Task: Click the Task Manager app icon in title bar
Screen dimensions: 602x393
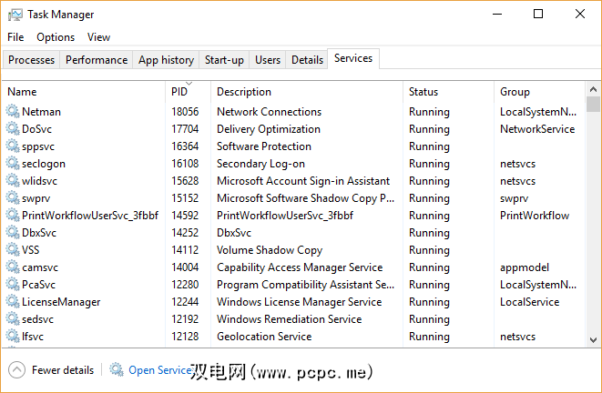Action: tap(14, 15)
